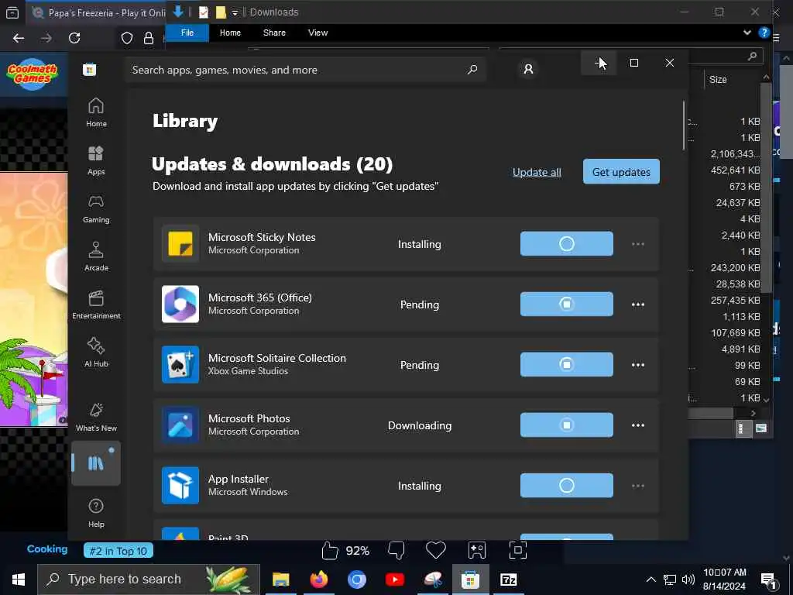Click the Solitaire Collection app icon
Viewport: 793px width, 595px height.
(180, 365)
